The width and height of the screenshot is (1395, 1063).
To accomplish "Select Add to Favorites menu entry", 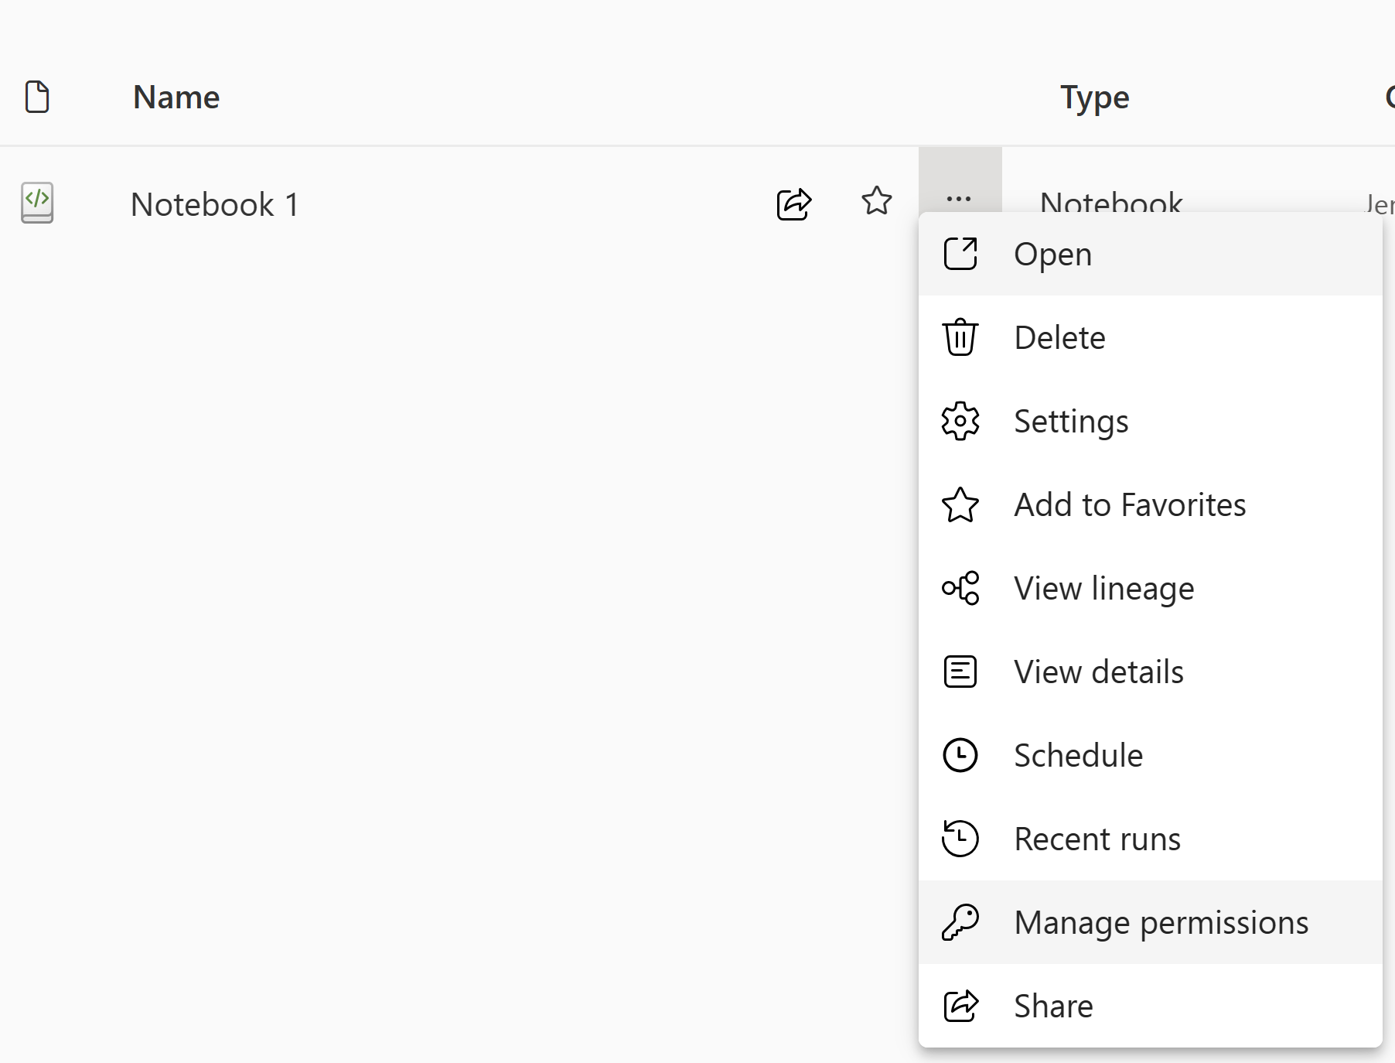I will click(x=1130, y=505).
